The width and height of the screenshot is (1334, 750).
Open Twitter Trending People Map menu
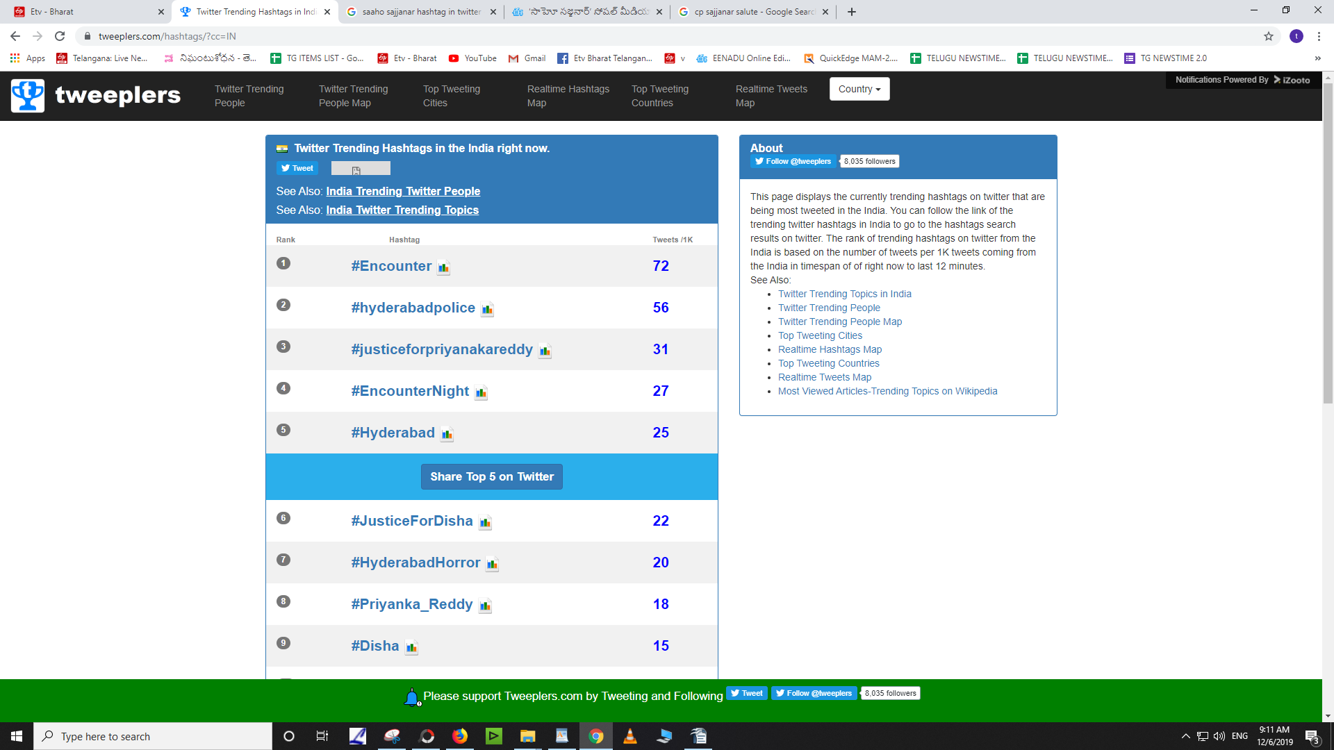coord(353,96)
